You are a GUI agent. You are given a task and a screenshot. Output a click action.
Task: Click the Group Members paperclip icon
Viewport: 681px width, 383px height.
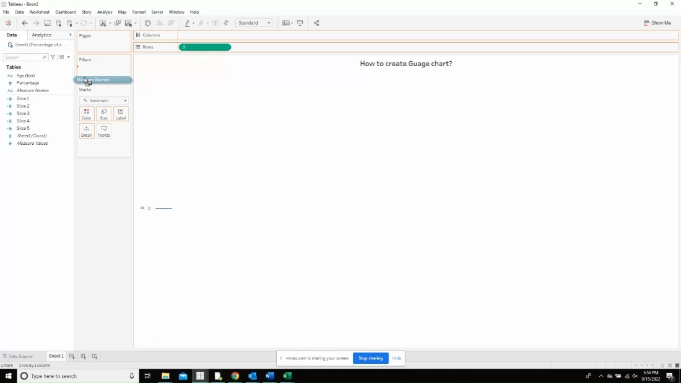(x=201, y=23)
